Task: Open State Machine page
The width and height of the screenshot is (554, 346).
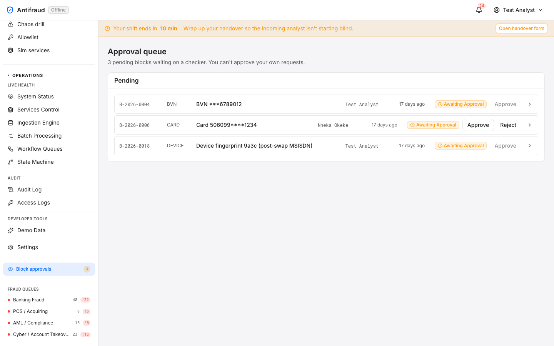Action: (x=49, y=162)
